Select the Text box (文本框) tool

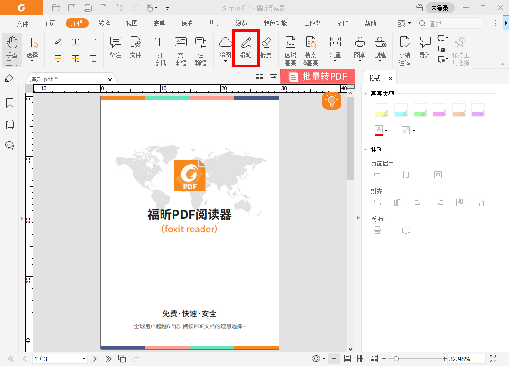180,51
